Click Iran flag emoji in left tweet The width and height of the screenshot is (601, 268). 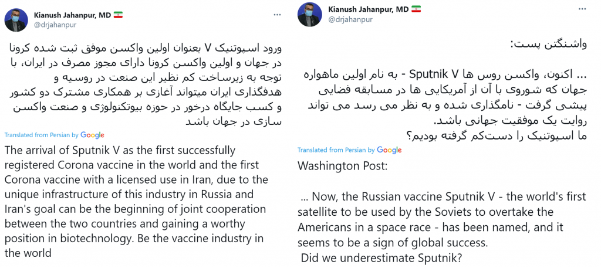tap(117, 15)
